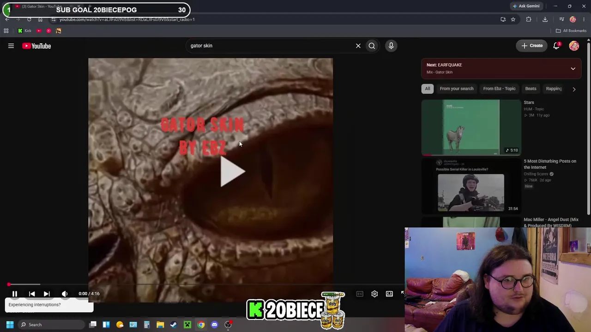
Task: Clear the search box with the X
Action: click(358, 46)
